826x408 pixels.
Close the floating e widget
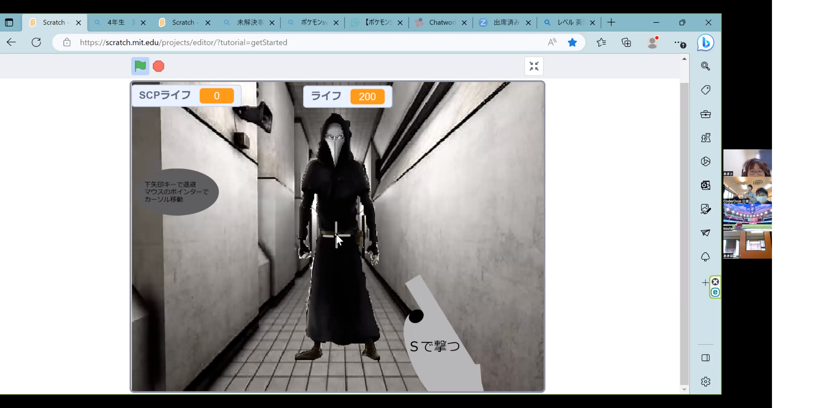[715, 282]
